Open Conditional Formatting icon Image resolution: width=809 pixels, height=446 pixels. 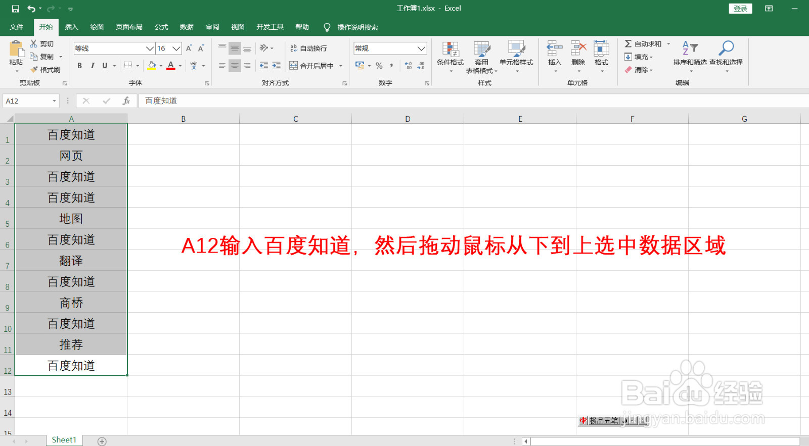click(451, 49)
